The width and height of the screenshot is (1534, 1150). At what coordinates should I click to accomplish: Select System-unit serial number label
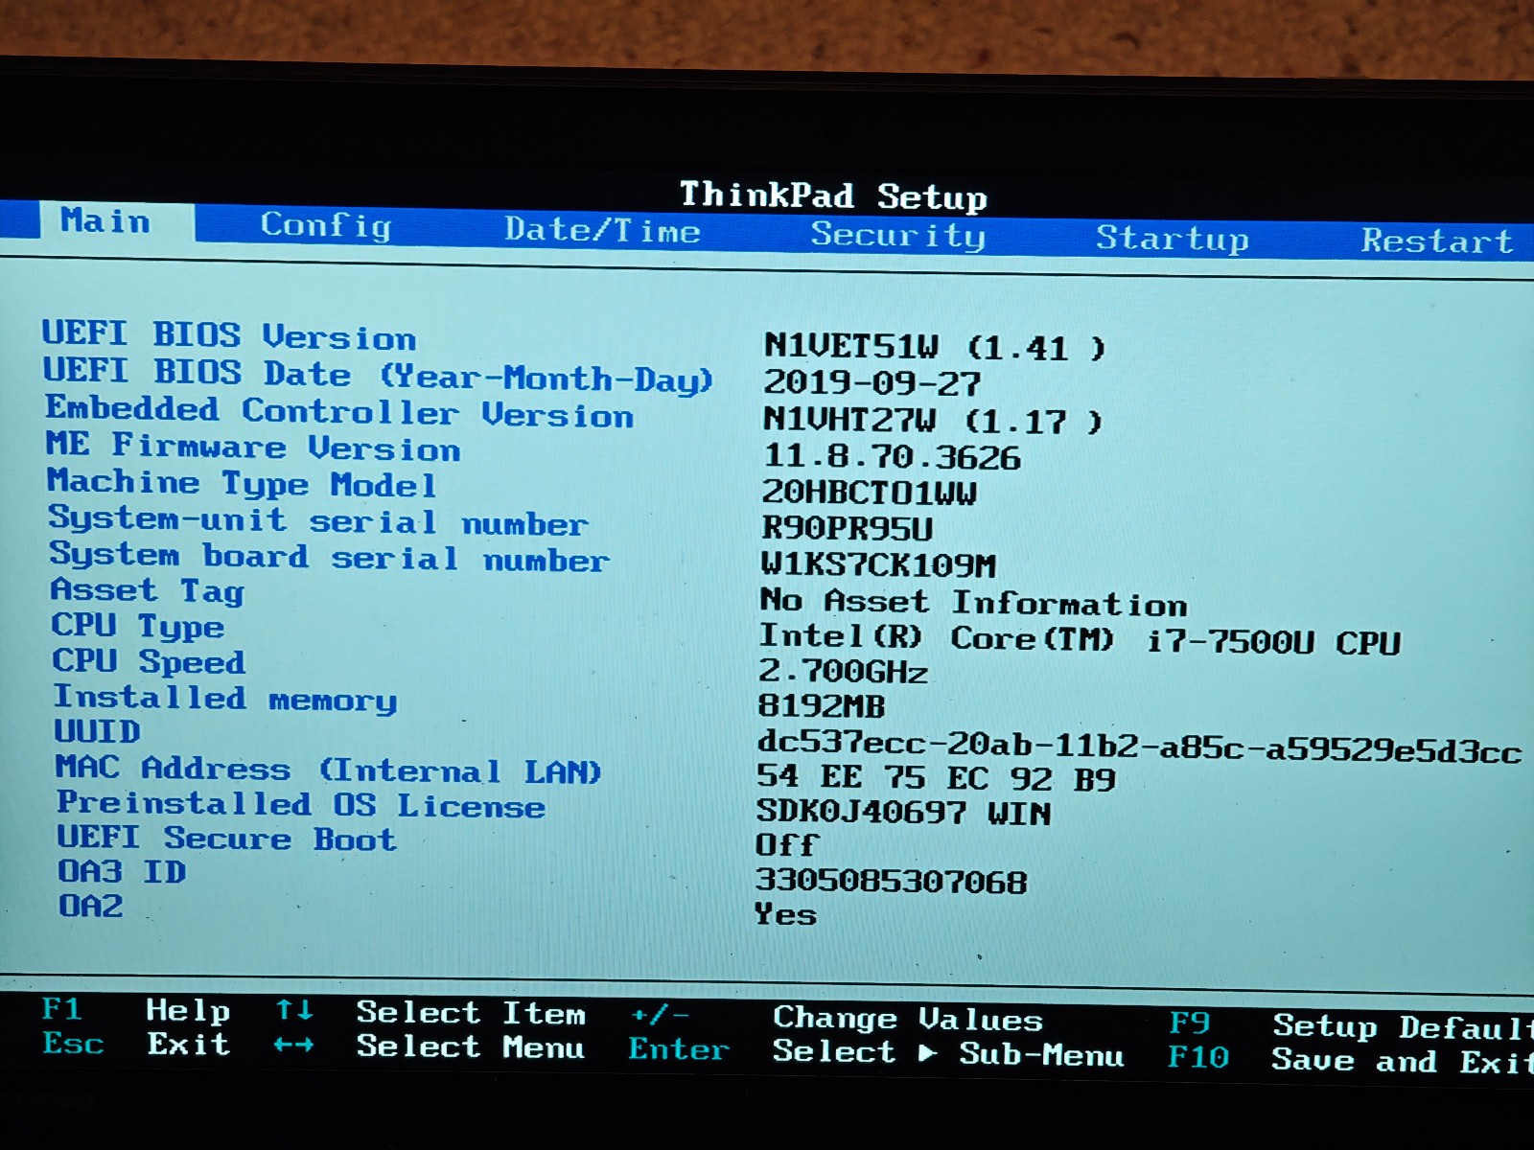317,520
